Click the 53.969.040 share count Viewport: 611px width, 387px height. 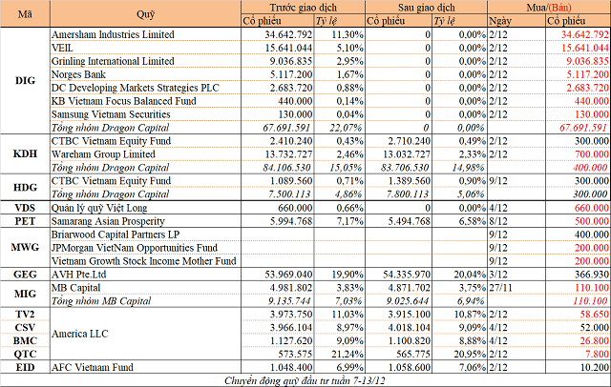tap(288, 275)
